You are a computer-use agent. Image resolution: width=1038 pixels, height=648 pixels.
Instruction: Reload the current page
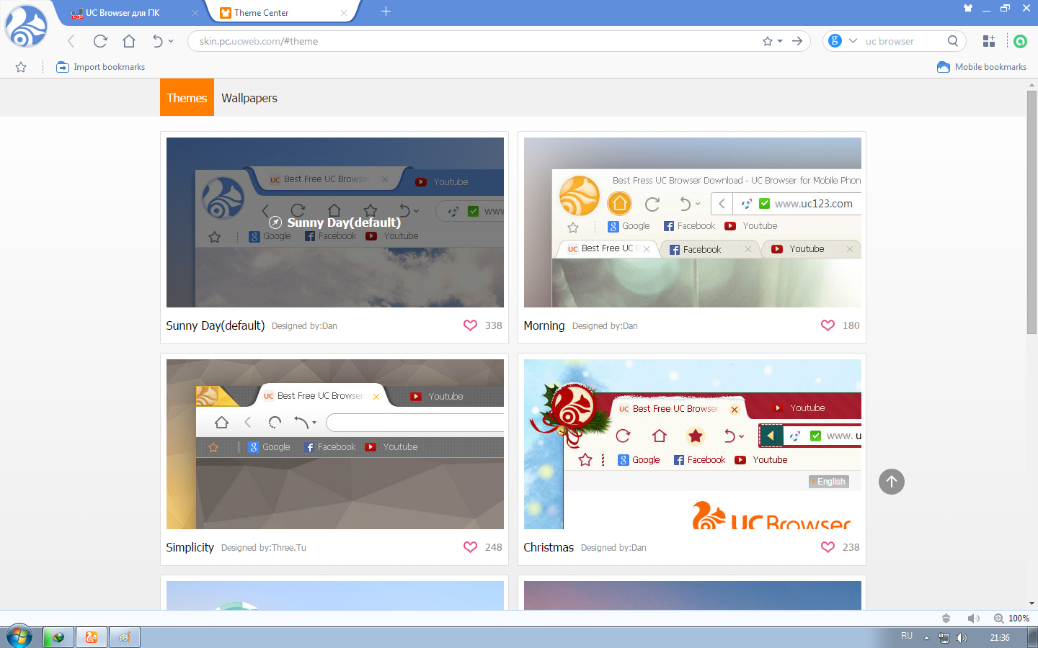[100, 41]
